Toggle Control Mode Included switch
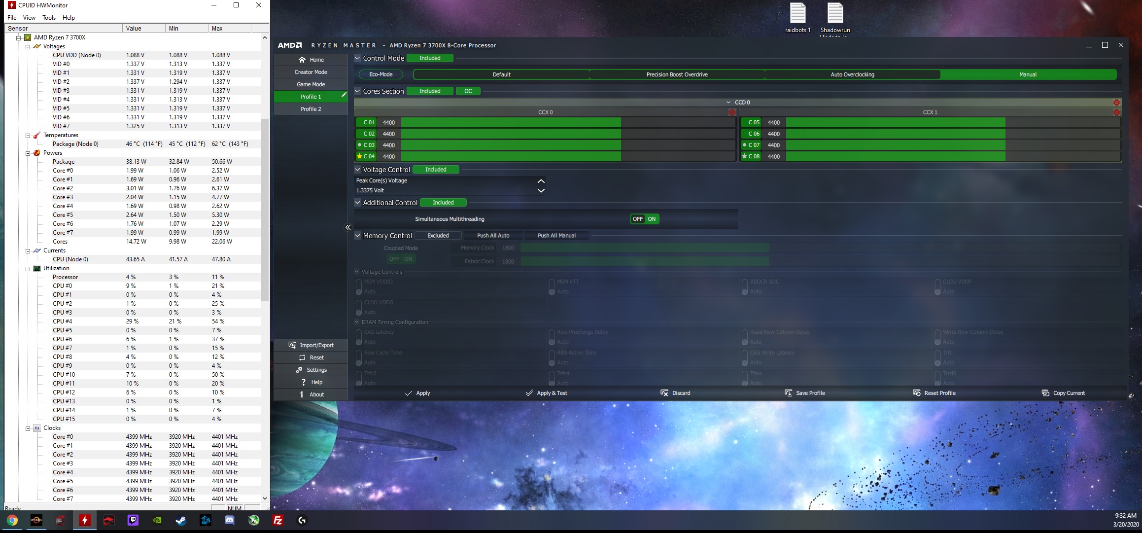 point(430,58)
